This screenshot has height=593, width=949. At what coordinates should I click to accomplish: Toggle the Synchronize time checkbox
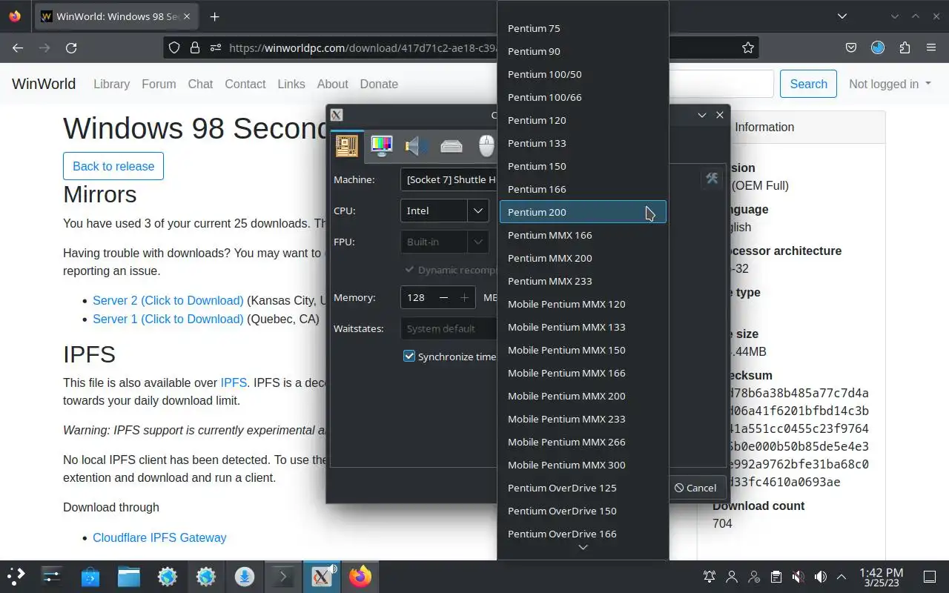(409, 357)
